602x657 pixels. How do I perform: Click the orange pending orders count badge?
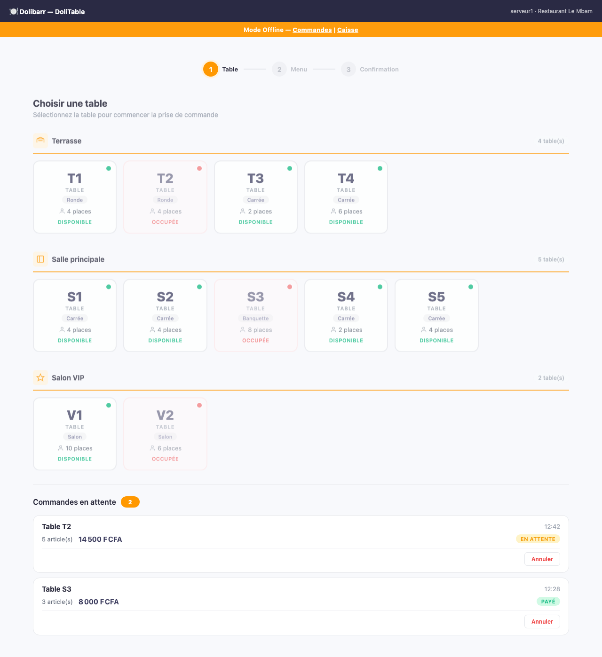[130, 502]
